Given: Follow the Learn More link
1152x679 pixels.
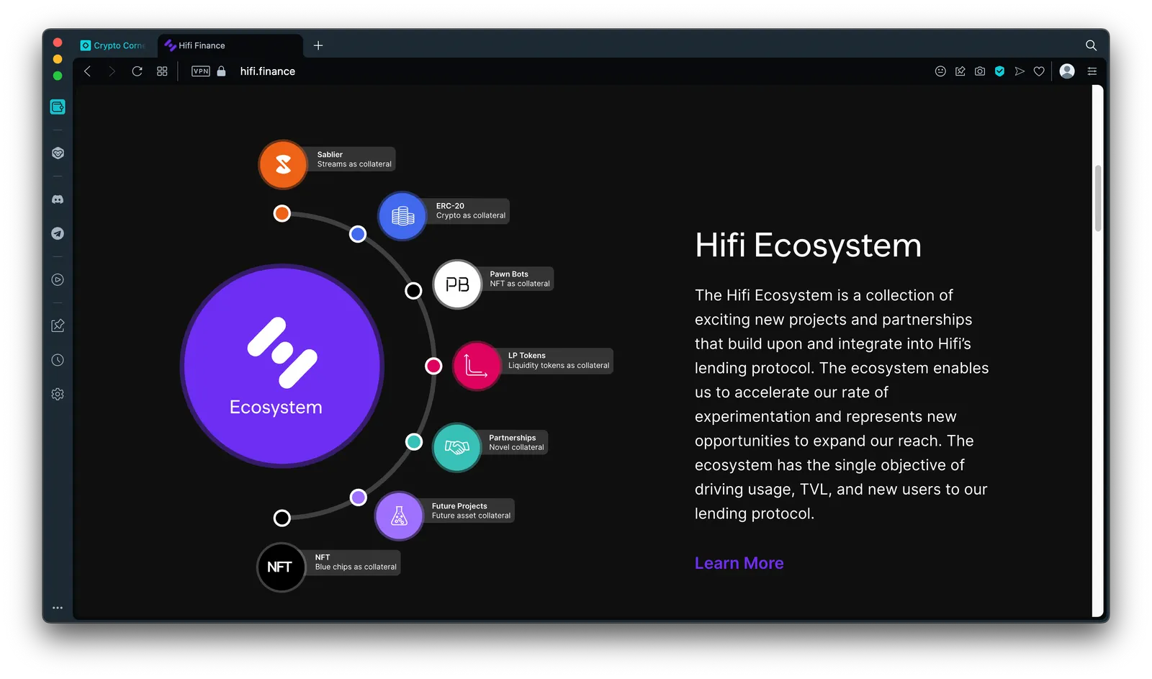Looking at the screenshot, I should [739, 563].
